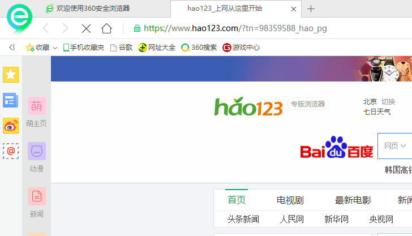The width and height of the screenshot is (412, 236).
Task: Open the 手机收藏夹 bookmark
Action: point(84,48)
